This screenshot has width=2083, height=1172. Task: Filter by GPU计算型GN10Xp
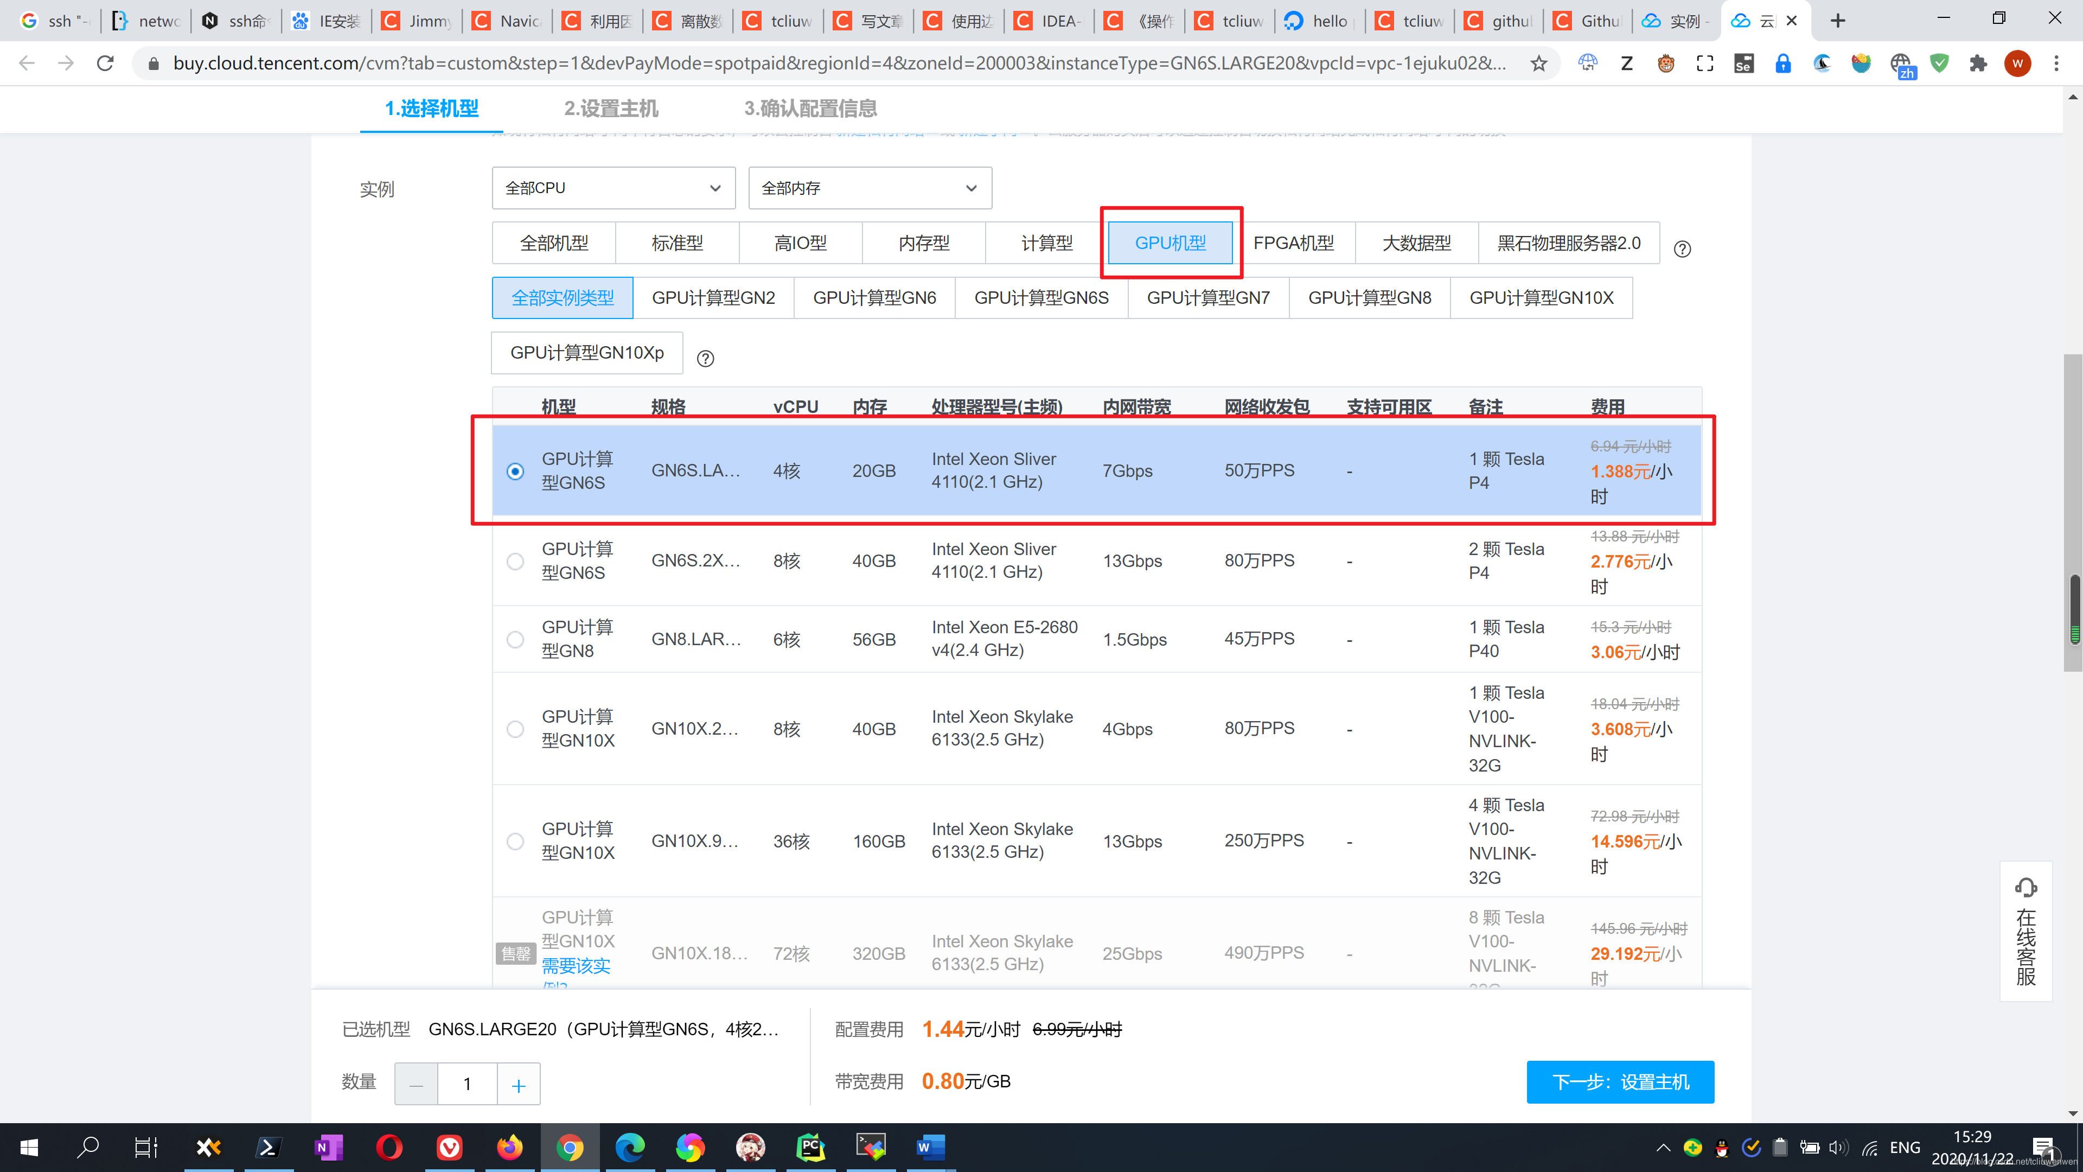[x=587, y=353]
